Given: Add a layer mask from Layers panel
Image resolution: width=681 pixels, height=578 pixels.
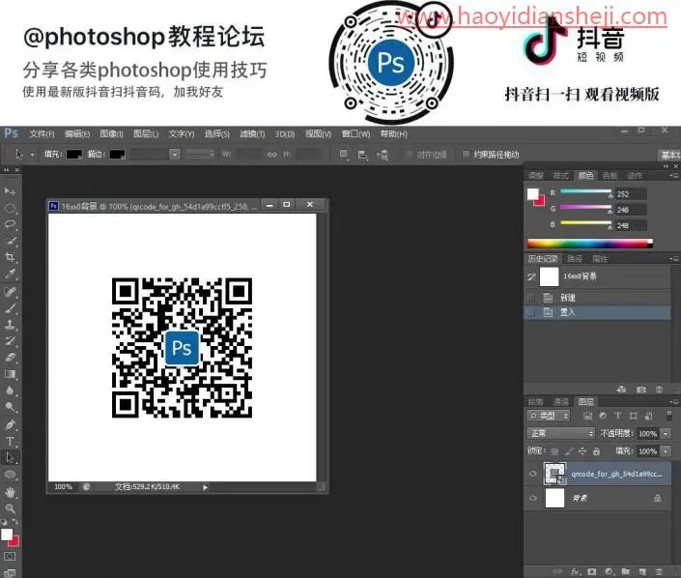Looking at the screenshot, I should click(591, 571).
